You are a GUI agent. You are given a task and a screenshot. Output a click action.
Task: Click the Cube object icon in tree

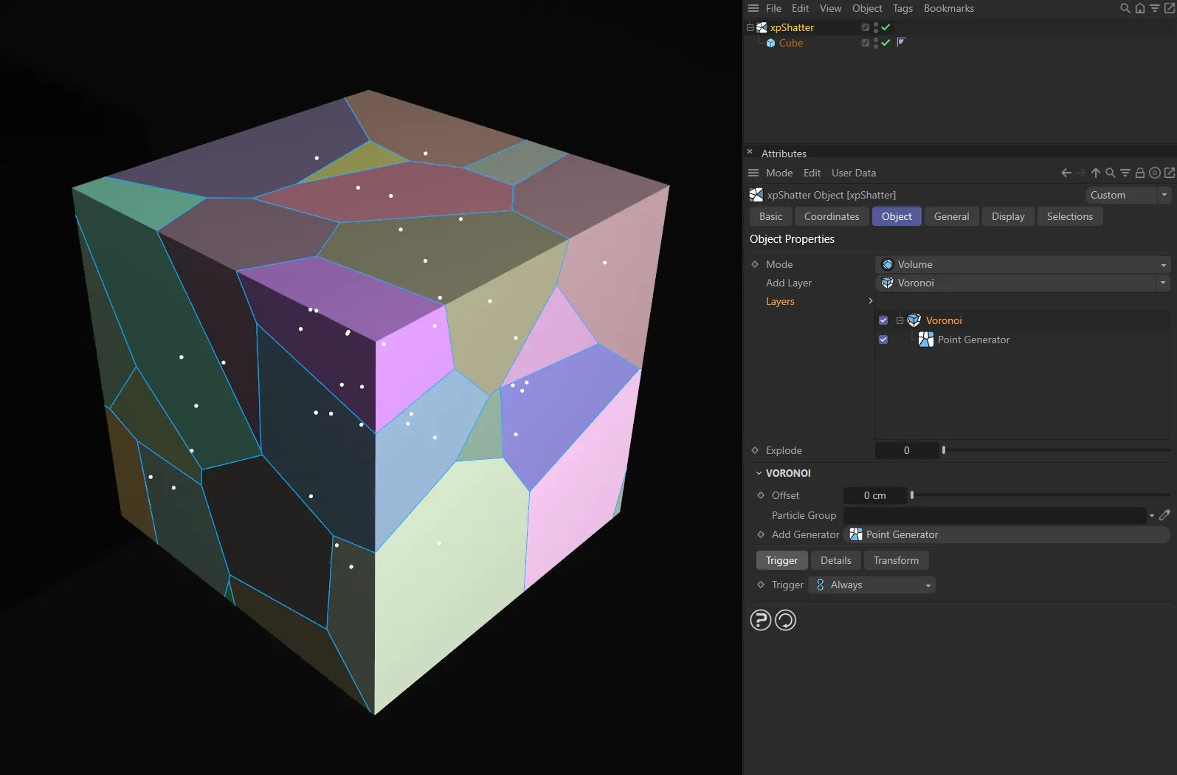(770, 43)
